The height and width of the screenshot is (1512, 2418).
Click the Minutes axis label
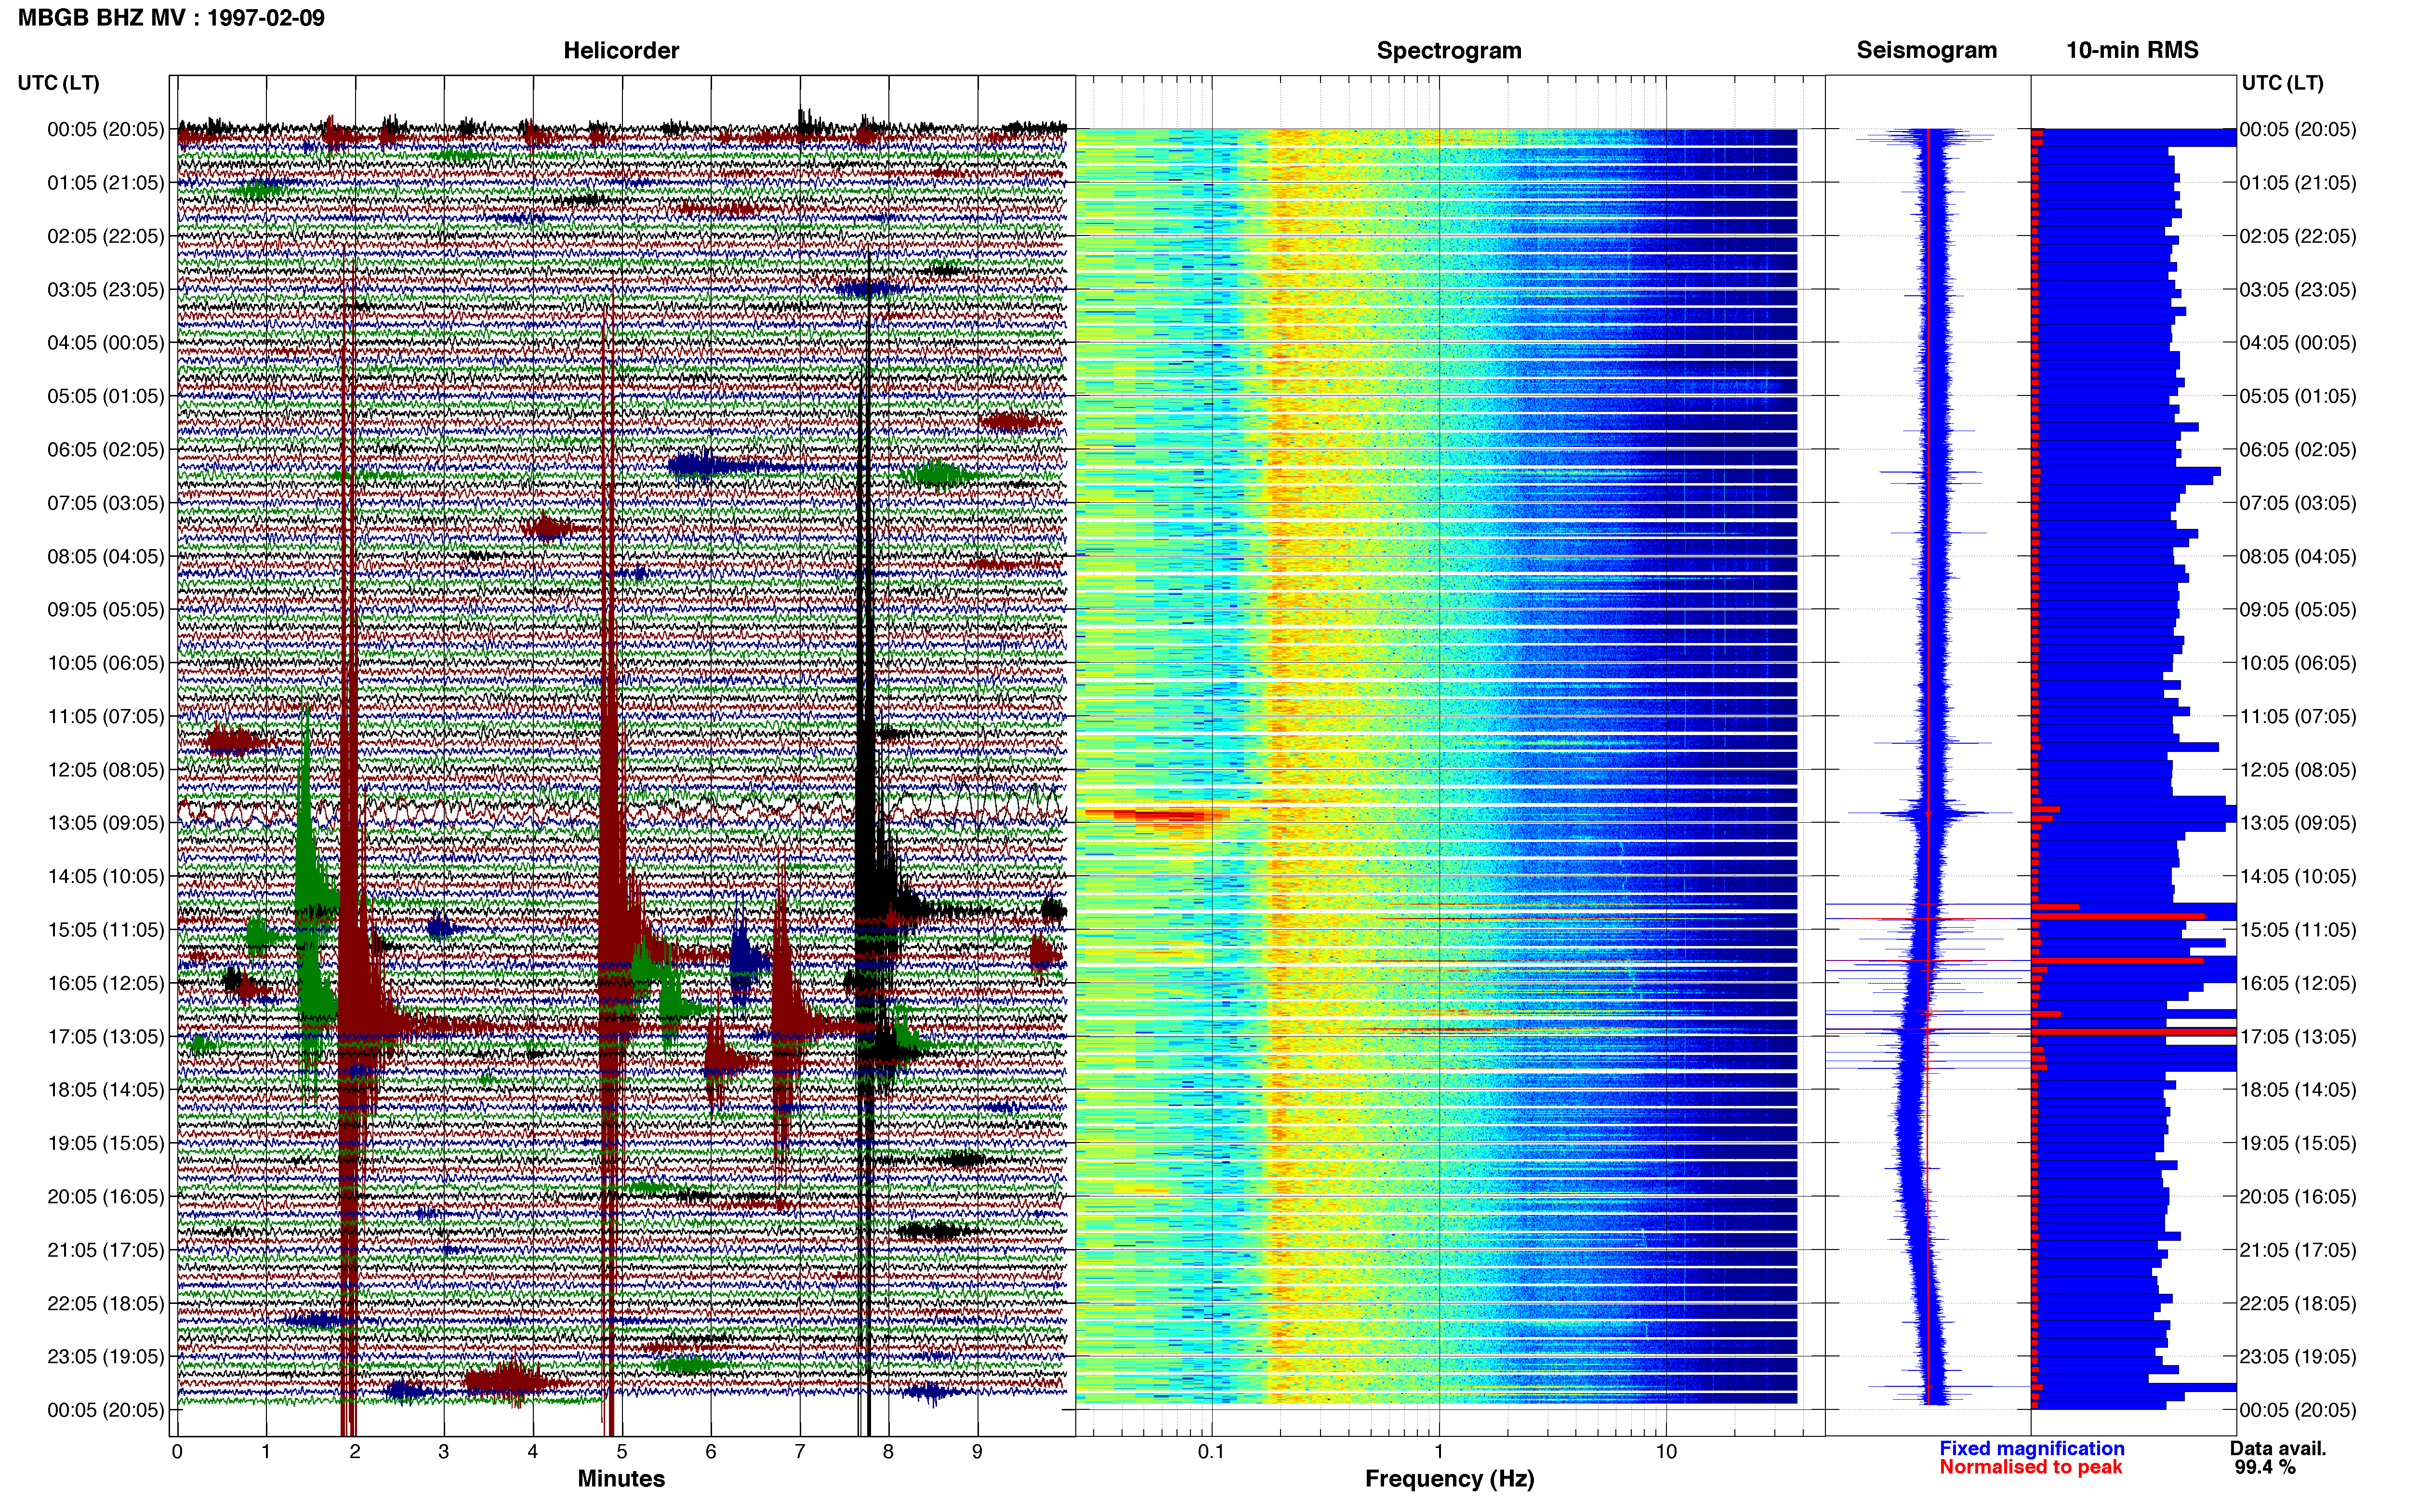click(x=621, y=1478)
